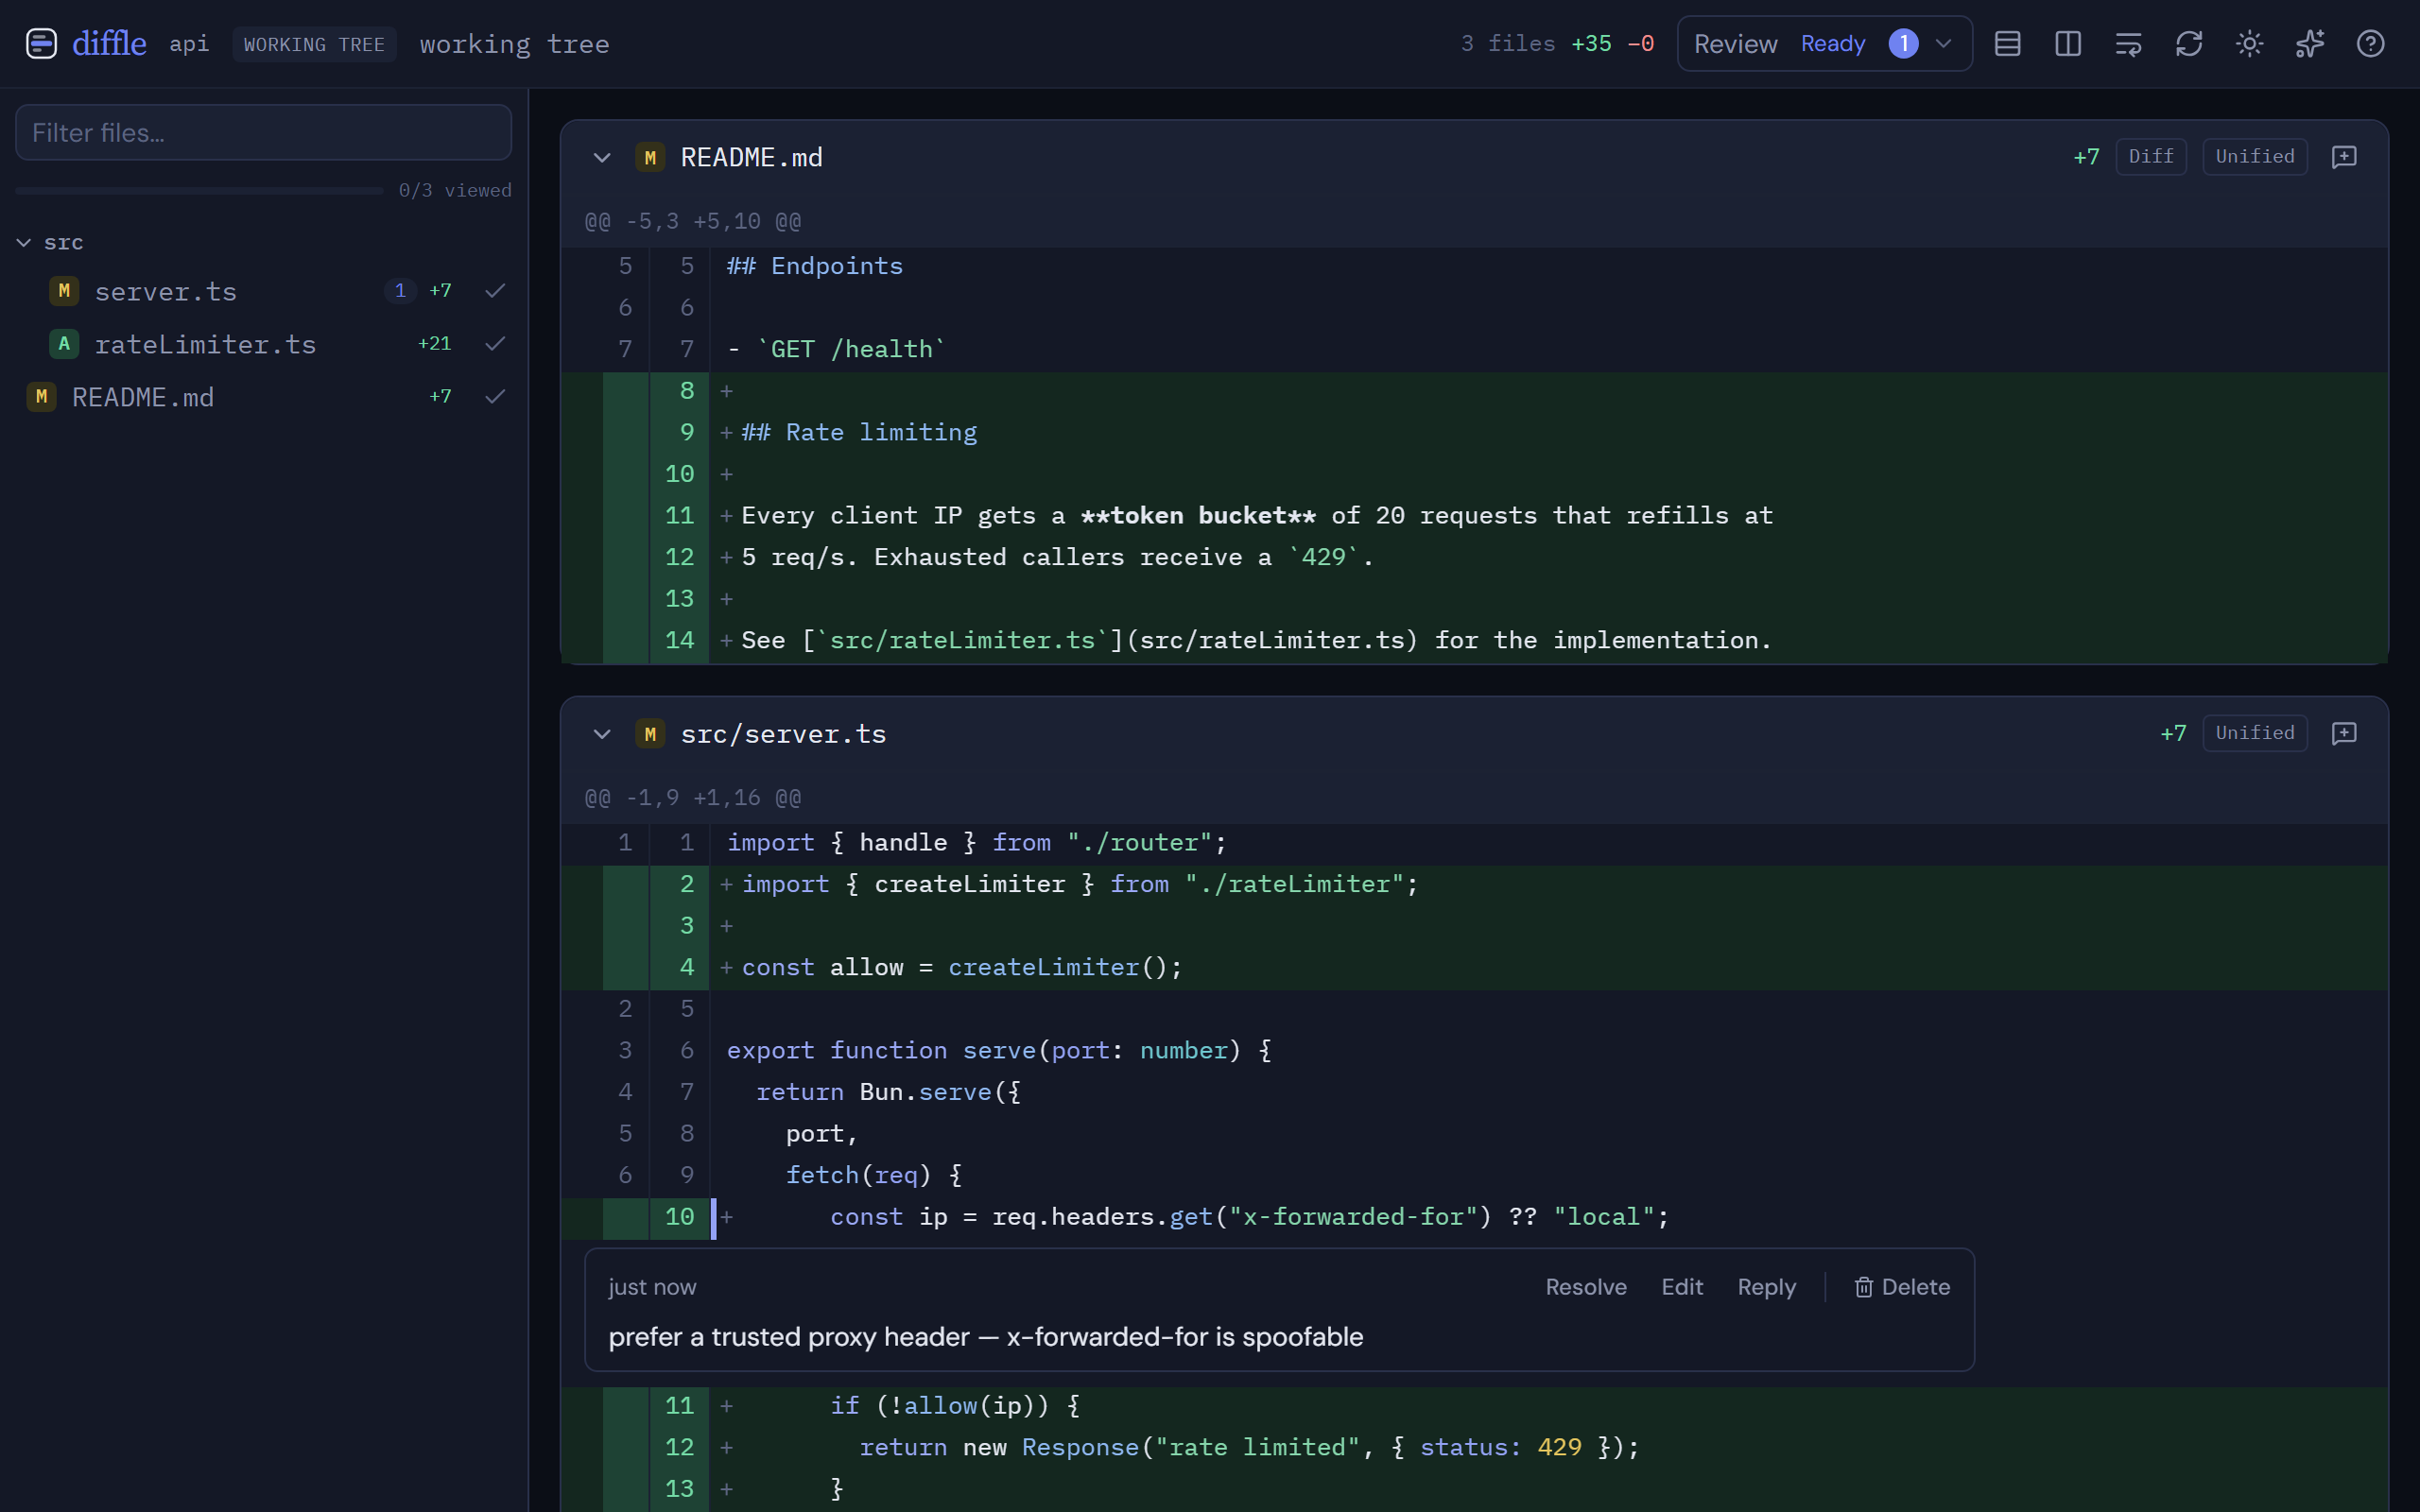This screenshot has height=1512, width=2420.
Task: Select rateLimiter.ts in the file tree
Action: 205,344
